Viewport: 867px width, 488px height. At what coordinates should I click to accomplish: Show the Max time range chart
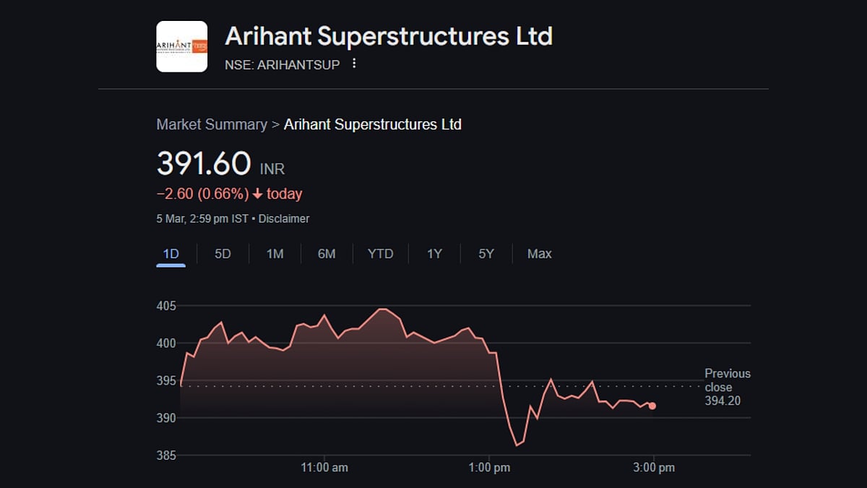pyautogui.click(x=539, y=254)
